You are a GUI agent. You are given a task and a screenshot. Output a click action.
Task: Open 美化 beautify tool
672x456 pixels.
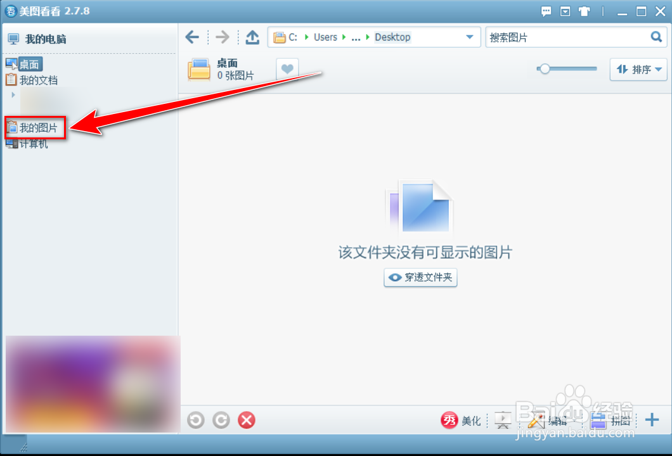[461, 421]
